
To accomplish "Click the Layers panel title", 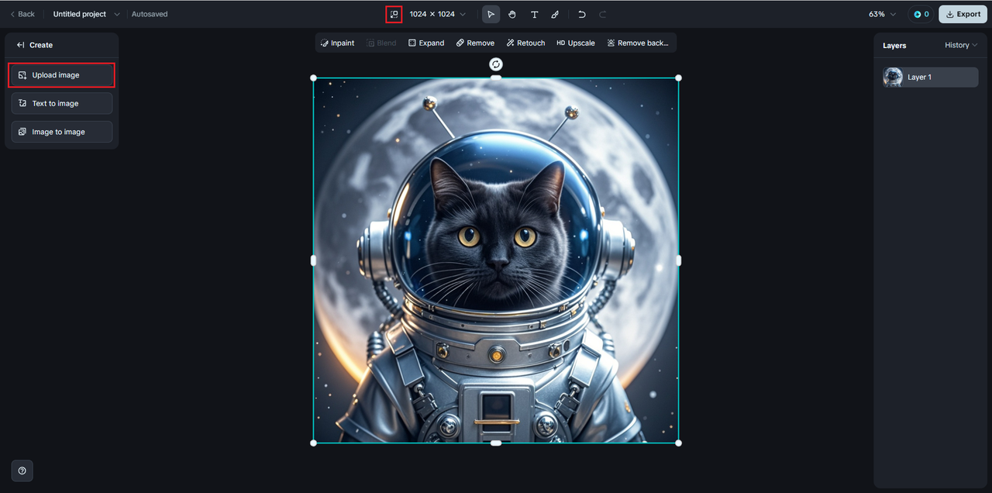I will point(894,46).
